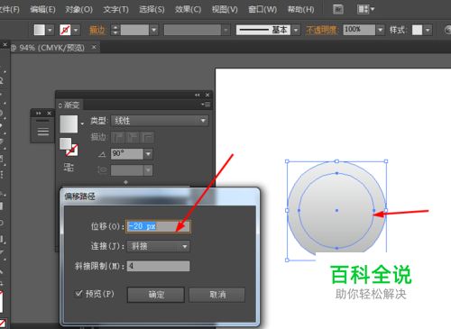The width and height of the screenshot is (451, 329).
Task: Open the 视图(V) menu
Action: click(x=225, y=9)
